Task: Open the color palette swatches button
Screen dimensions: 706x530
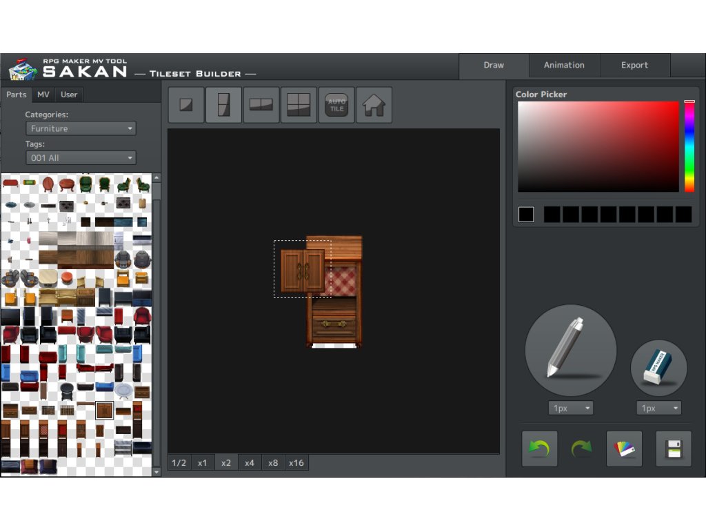Action: (624, 449)
